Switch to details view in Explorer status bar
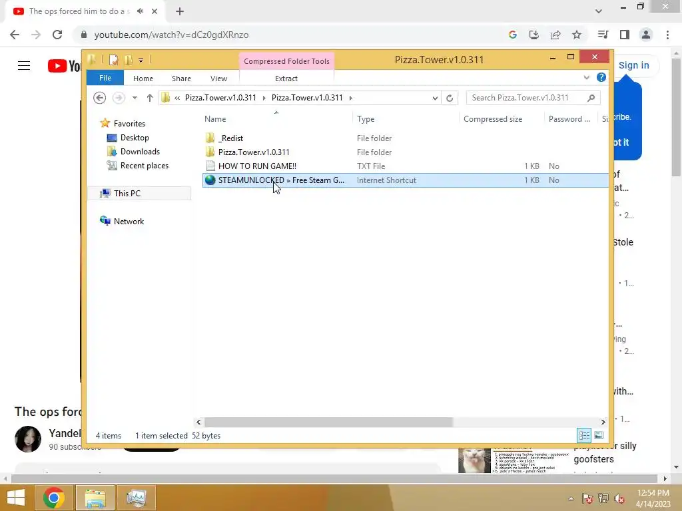This screenshot has width=682, height=511. click(584, 435)
